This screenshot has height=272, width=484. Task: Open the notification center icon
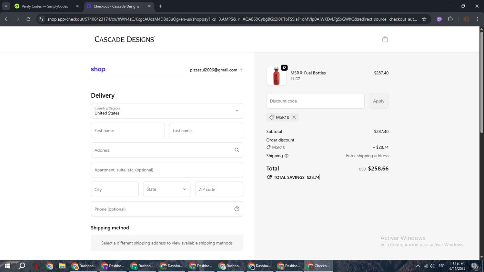pyautogui.click(x=475, y=266)
